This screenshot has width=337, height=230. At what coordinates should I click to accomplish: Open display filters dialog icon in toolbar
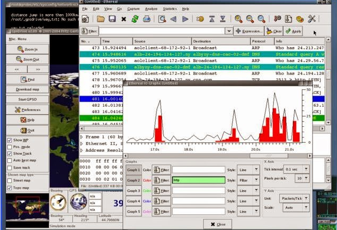pos(288,19)
